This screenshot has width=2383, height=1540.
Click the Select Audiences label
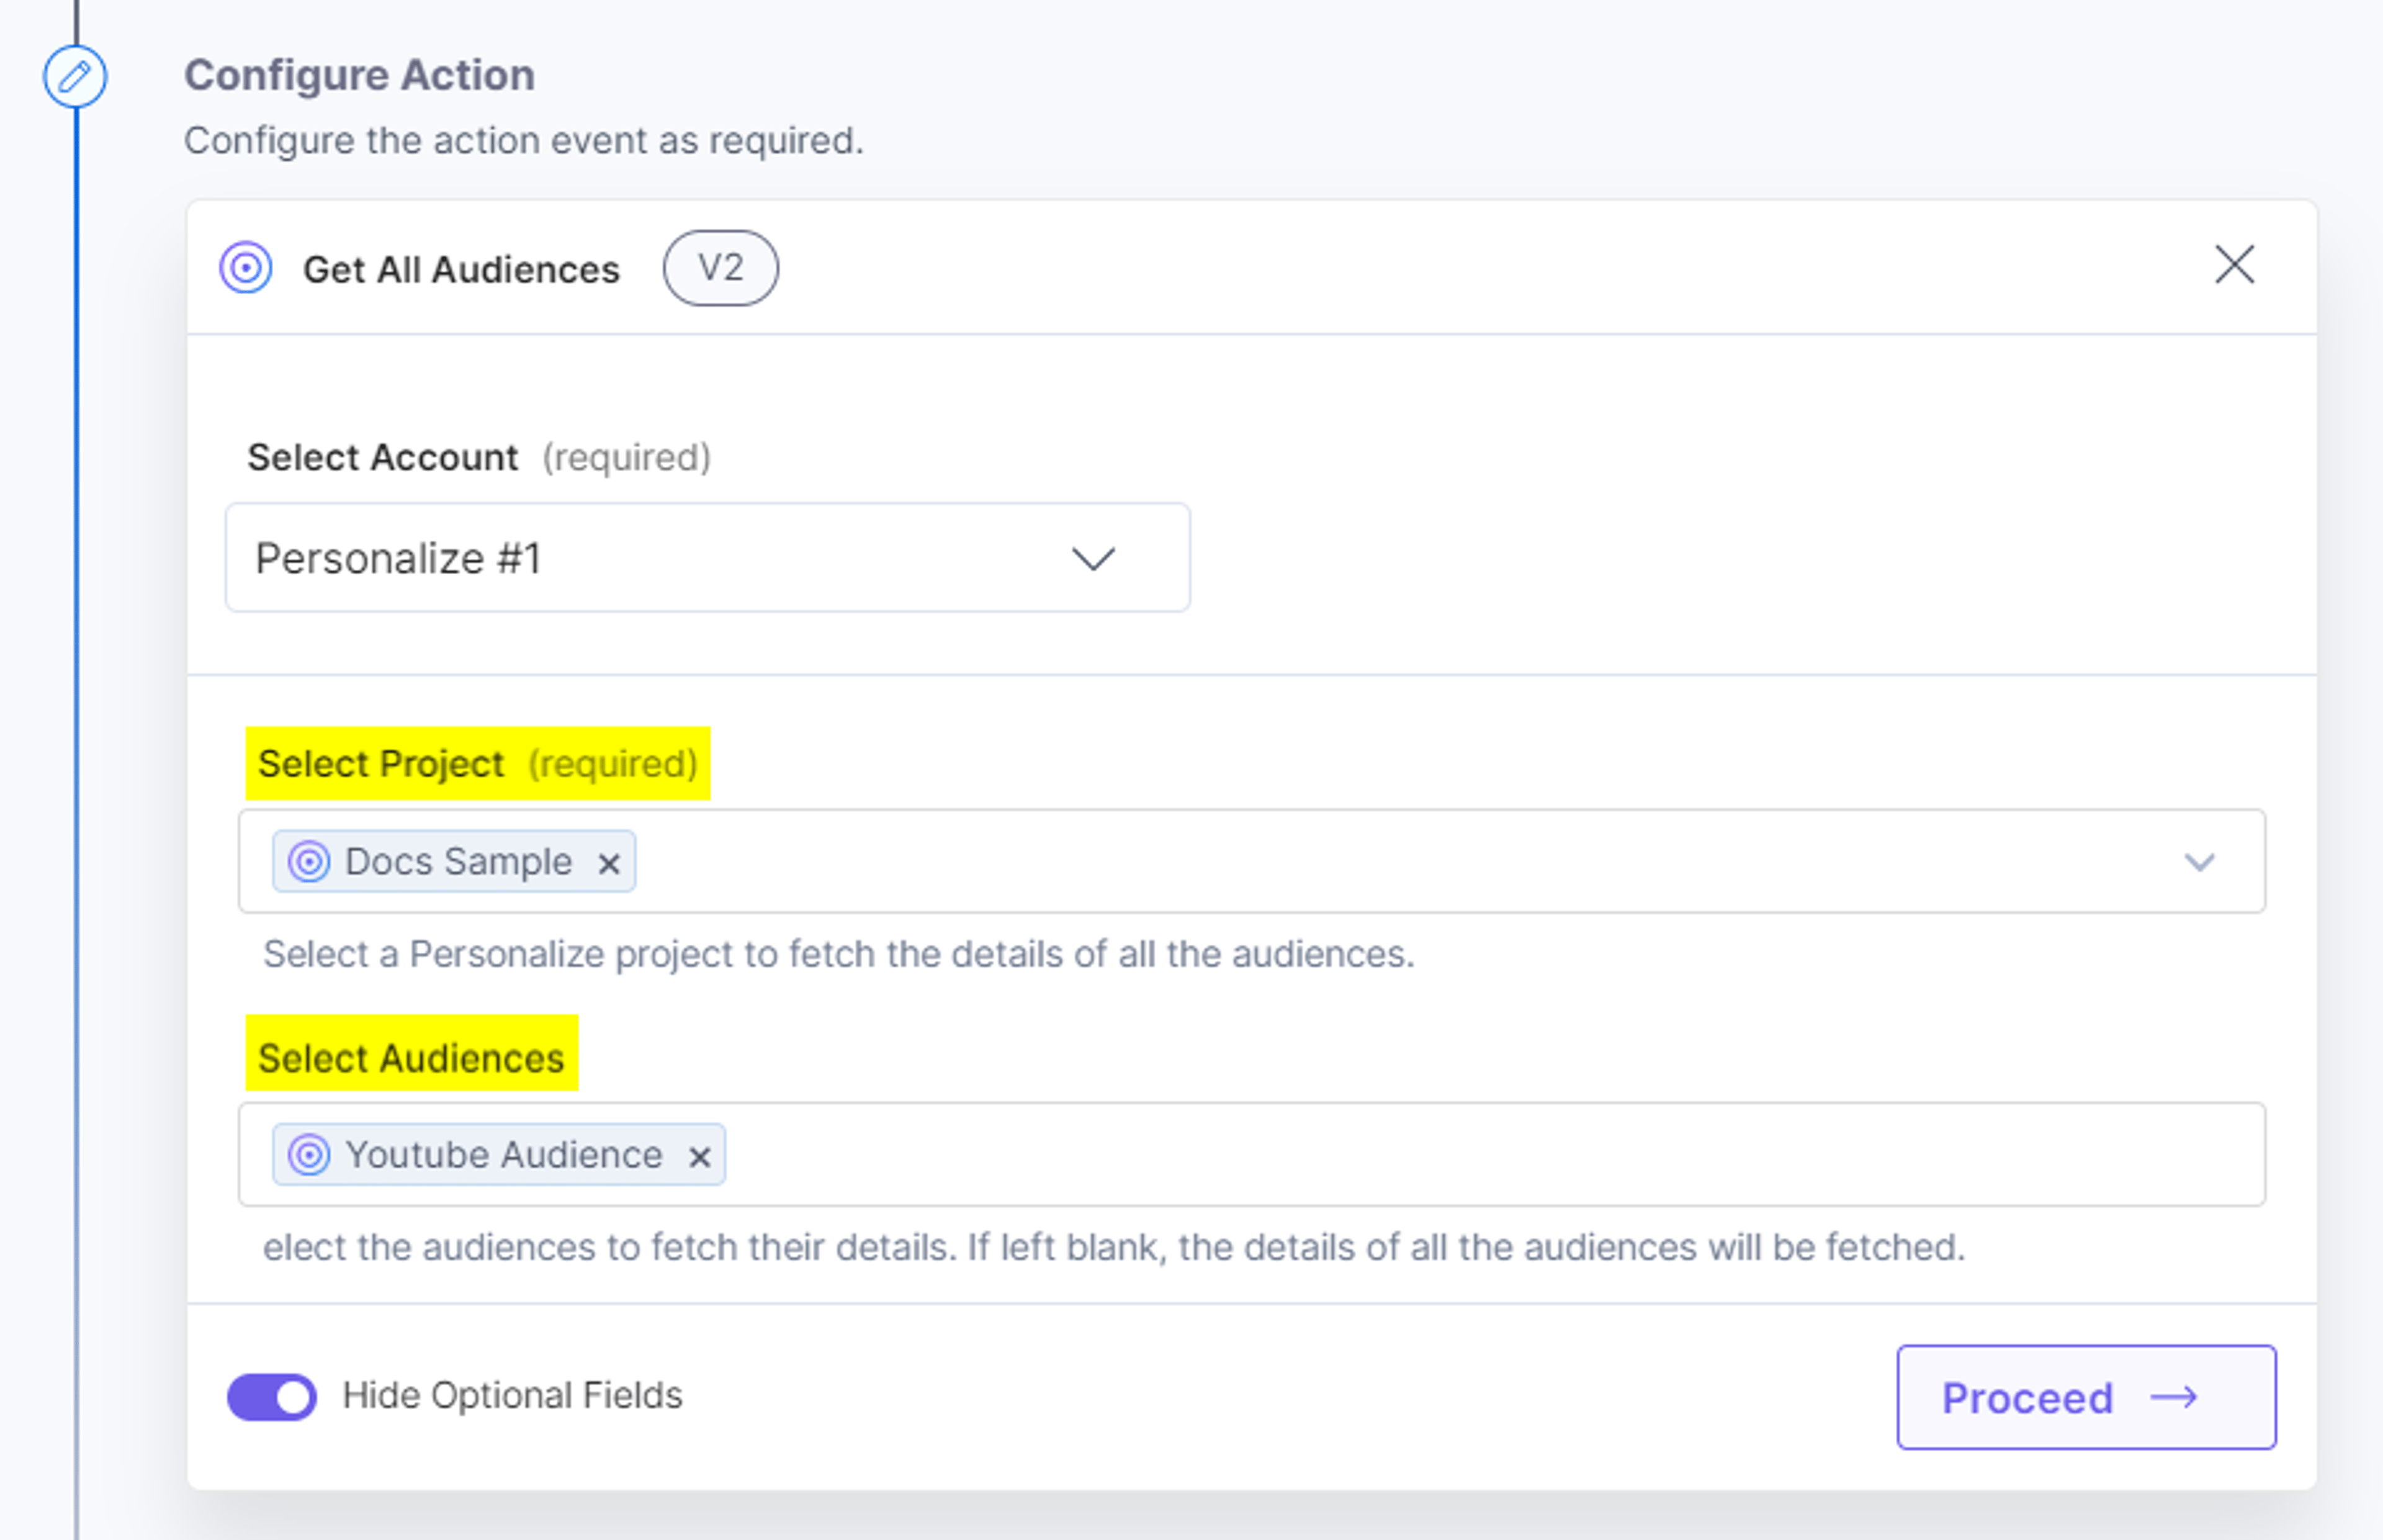(412, 1058)
